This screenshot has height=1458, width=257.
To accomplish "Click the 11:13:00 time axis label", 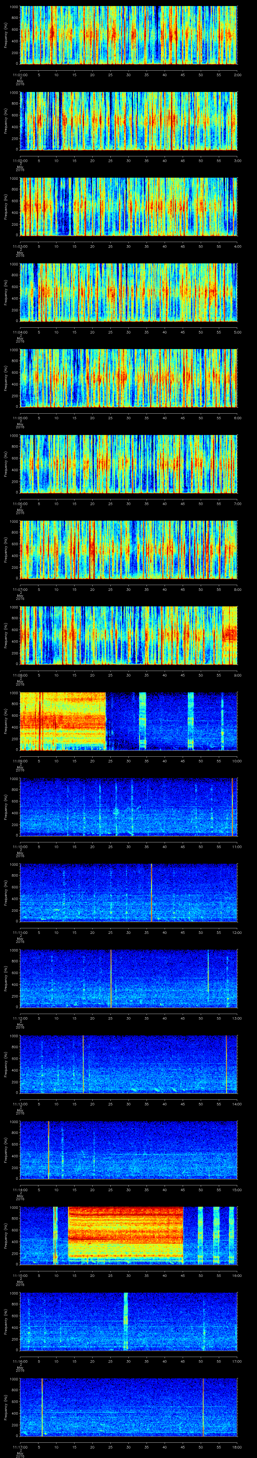I will (20, 1104).
